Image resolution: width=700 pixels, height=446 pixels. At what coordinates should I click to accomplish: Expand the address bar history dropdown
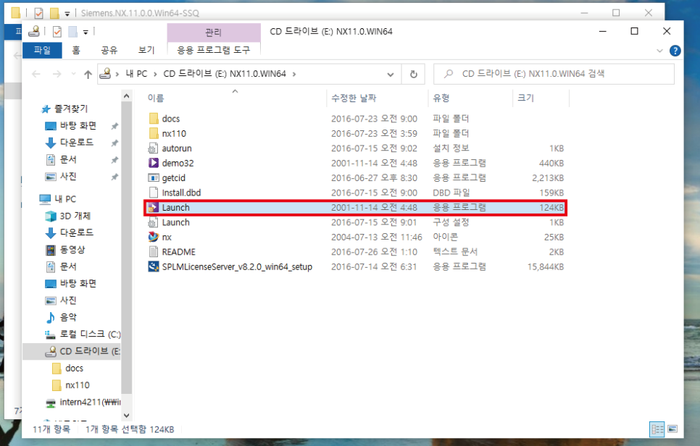tap(390, 75)
